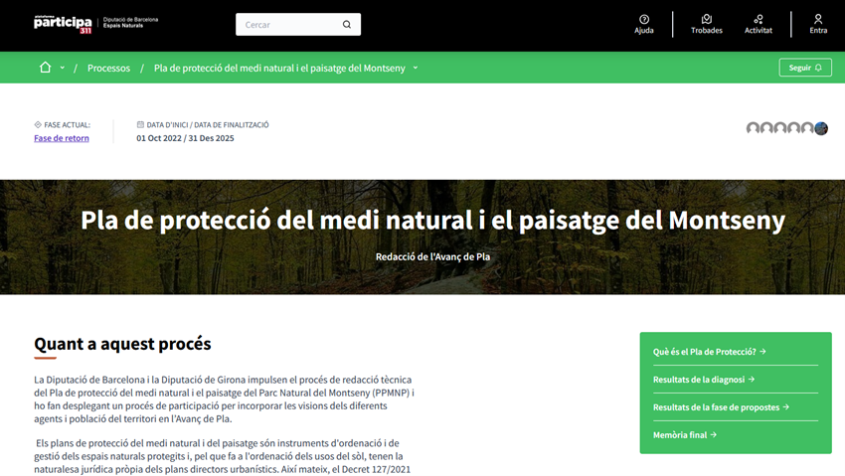The image size is (845, 476).
Task: Expand the dropdown beside the home icon
Action: click(63, 69)
